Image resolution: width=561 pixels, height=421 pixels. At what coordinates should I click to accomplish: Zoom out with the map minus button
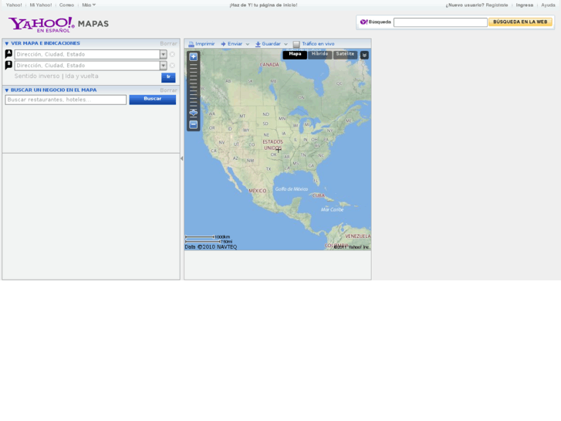(x=194, y=124)
